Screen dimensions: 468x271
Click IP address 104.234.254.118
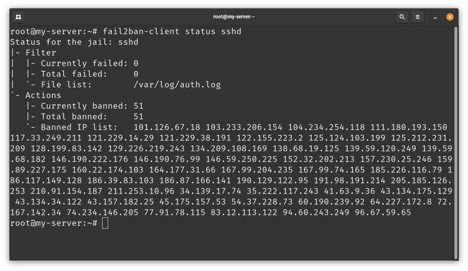point(326,127)
